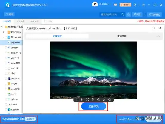This screenshot has width=165, height=124.
Task: Select the tif(6) file type row
Action: (11, 73)
